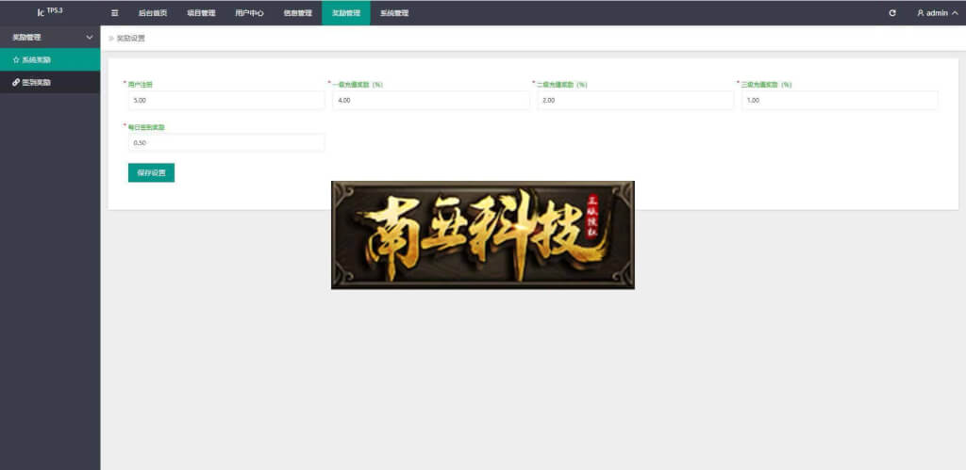Open the 用户中心 top menu
This screenshot has height=470, width=966.
(249, 13)
